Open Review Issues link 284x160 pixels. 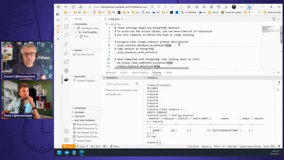pyautogui.click(x=84, y=140)
